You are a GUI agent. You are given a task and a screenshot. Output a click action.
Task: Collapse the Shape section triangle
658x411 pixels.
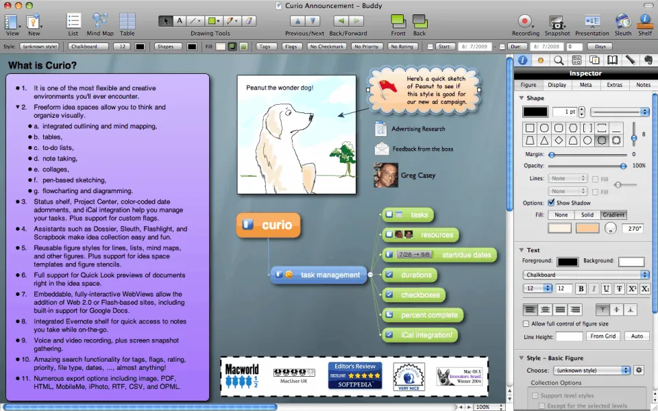point(522,98)
